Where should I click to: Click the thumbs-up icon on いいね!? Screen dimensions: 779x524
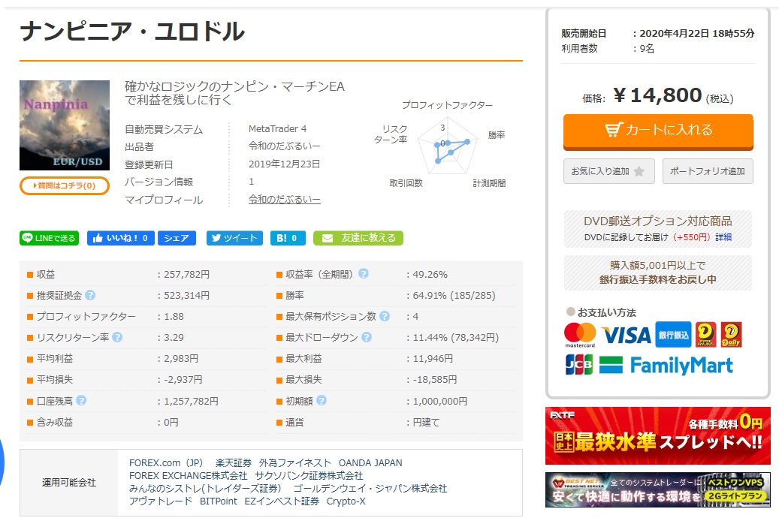(98, 238)
